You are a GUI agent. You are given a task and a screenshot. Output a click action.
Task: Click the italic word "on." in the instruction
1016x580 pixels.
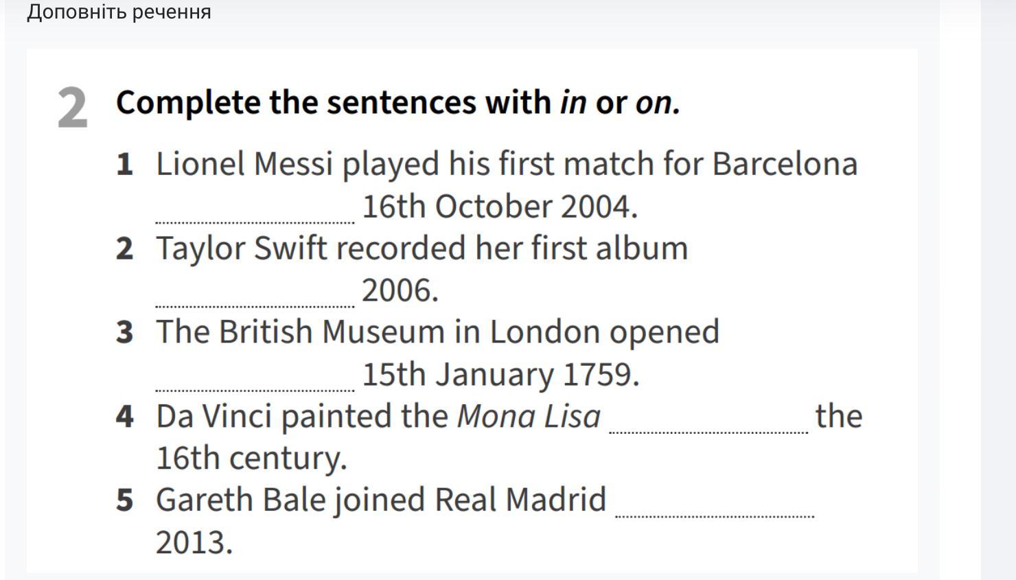click(658, 103)
